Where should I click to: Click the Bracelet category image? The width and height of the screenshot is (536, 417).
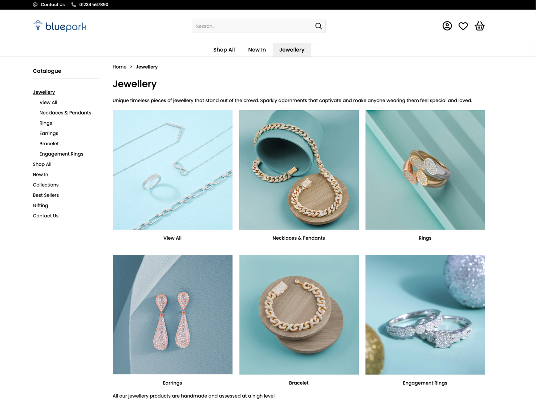(x=299, y=315)
